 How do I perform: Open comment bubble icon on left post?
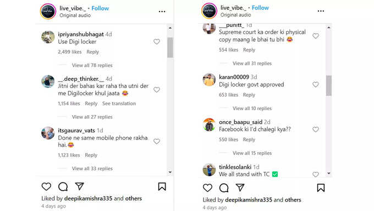[x=63, y=187]
